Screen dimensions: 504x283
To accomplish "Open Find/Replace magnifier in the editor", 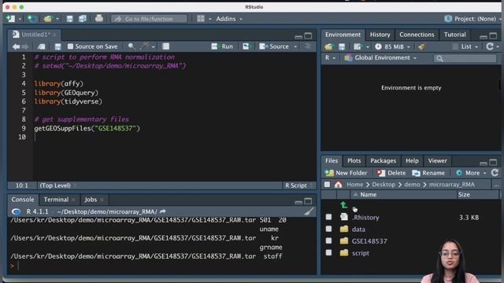I will [132, 46].
